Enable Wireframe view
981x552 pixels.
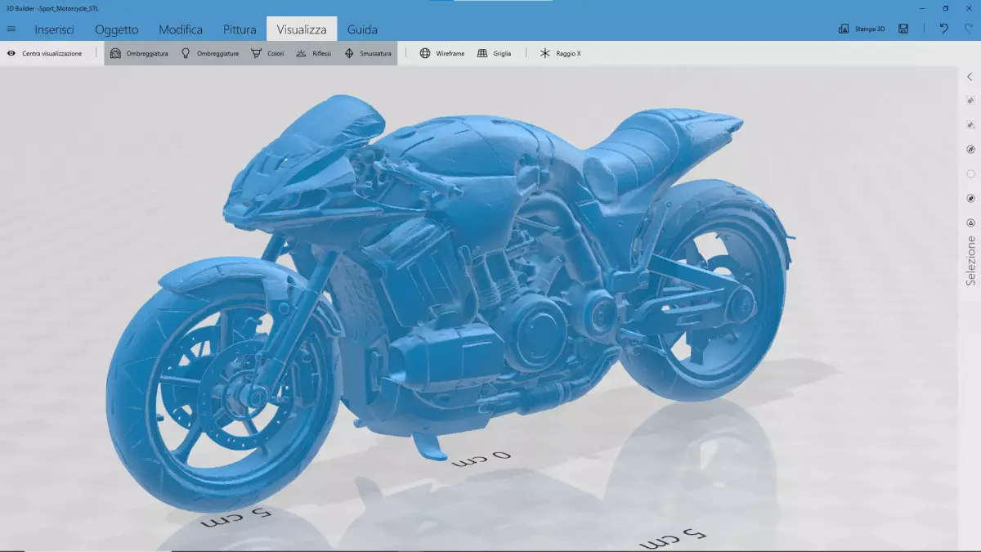pyautogui.click(x=441, y=53)
